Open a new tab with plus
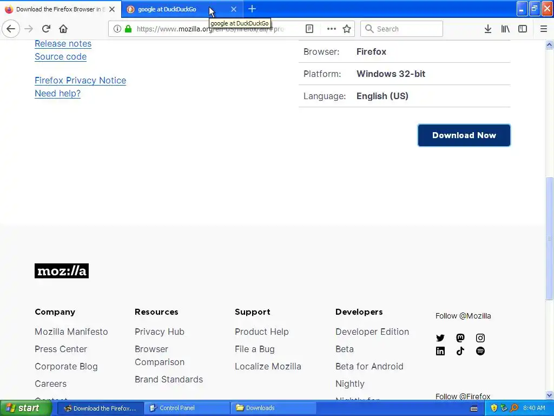Viewport: 554px width, 416px height. 252,9
